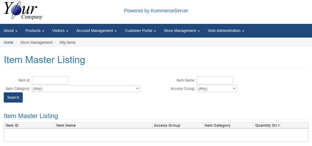The width and height of the screenshot is (312, 146).
Task: Expand the Customer Portal menu
Action: tap(140, 31)
